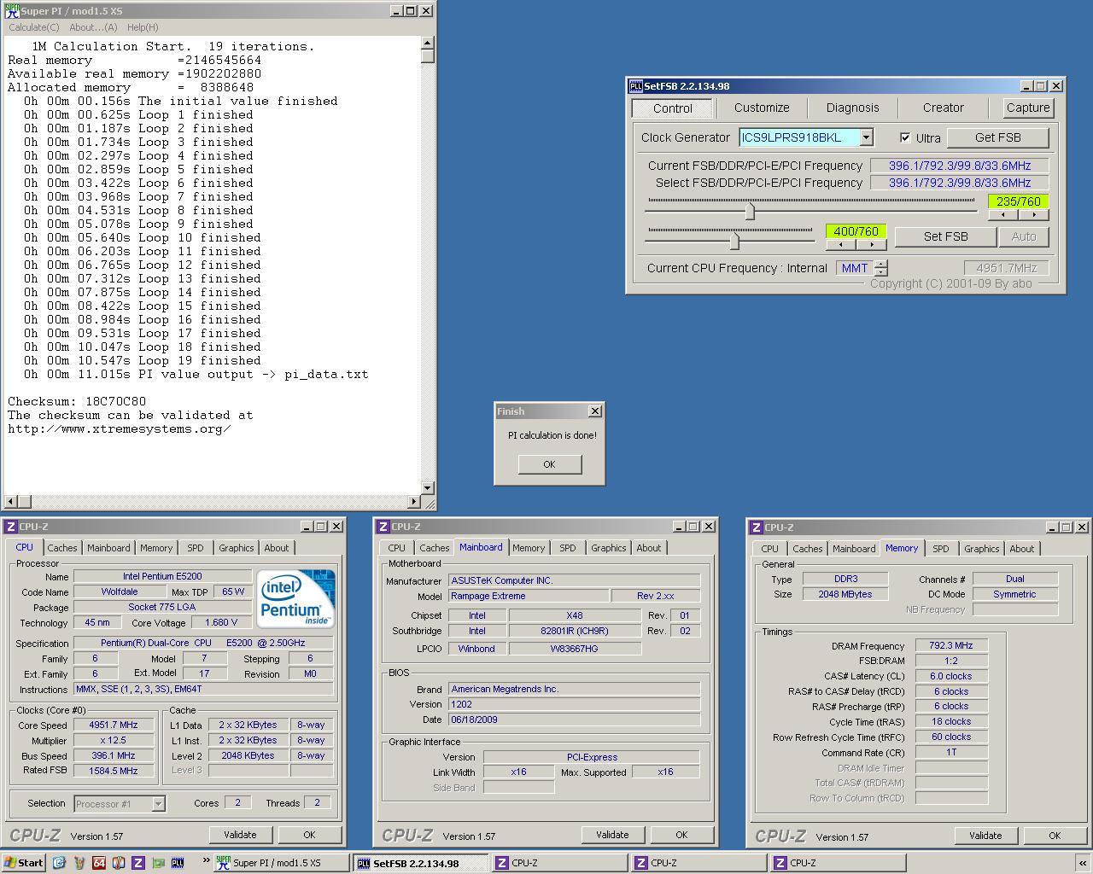
Task: Click the Core Speed value 4951.7 MHz
Action: pyautogui.click(x=114, y=725)
